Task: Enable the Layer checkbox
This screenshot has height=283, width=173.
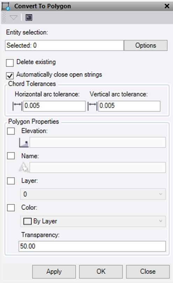Action: coord(11,181)
